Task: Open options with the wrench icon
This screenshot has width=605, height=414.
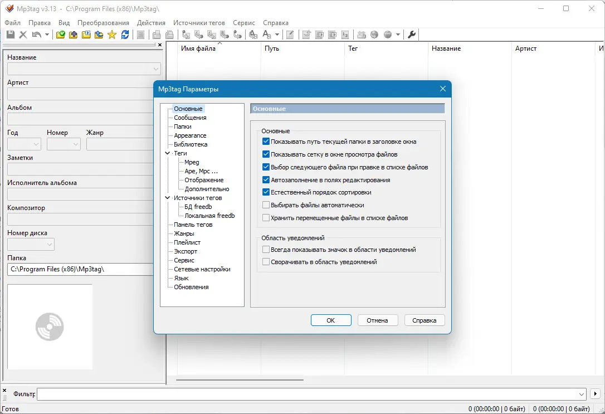Action: [x=412, y=35]
